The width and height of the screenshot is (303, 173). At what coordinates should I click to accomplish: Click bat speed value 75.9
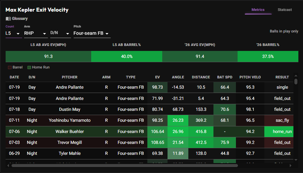tap(225, 143)
